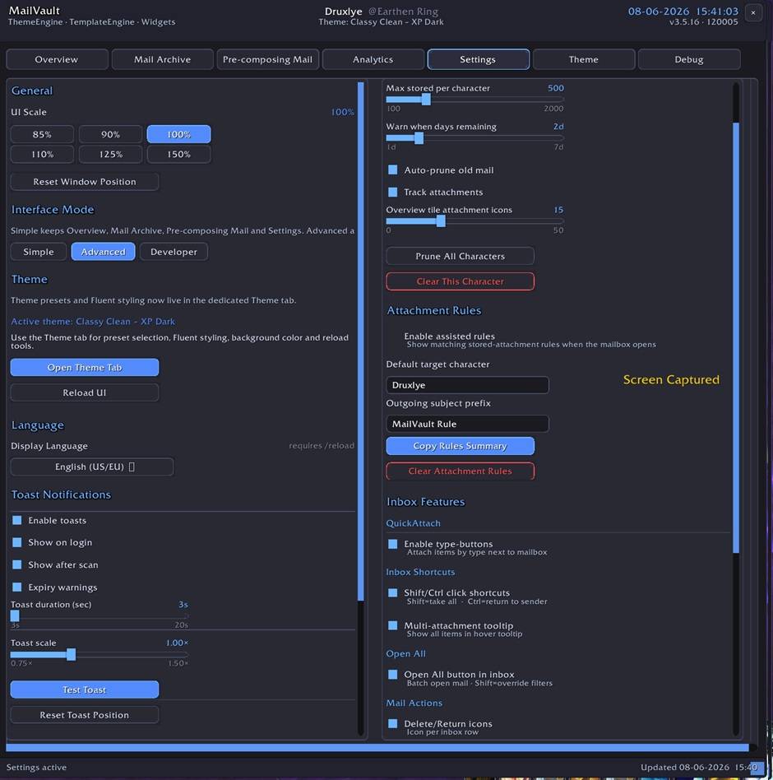Viewport: 773px width, 780px height.
Task: Open the Pre-composing Mail tab
Action: click(267, 59)
